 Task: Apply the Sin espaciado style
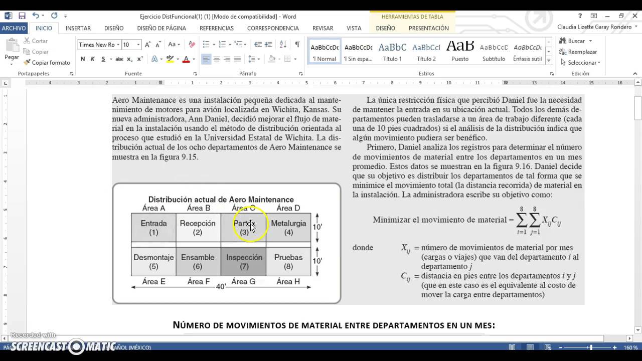pyautogui.click(x=358, y=52)
